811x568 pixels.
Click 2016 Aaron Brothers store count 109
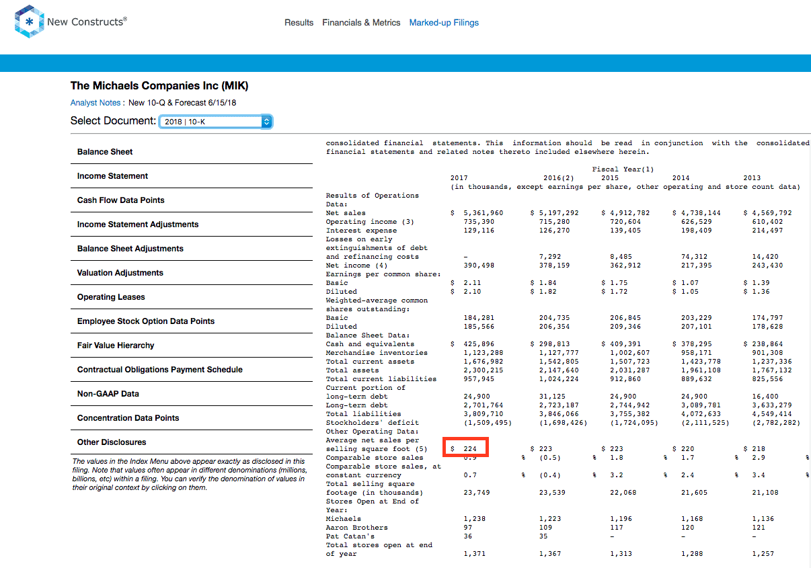(x=545, y=528)
